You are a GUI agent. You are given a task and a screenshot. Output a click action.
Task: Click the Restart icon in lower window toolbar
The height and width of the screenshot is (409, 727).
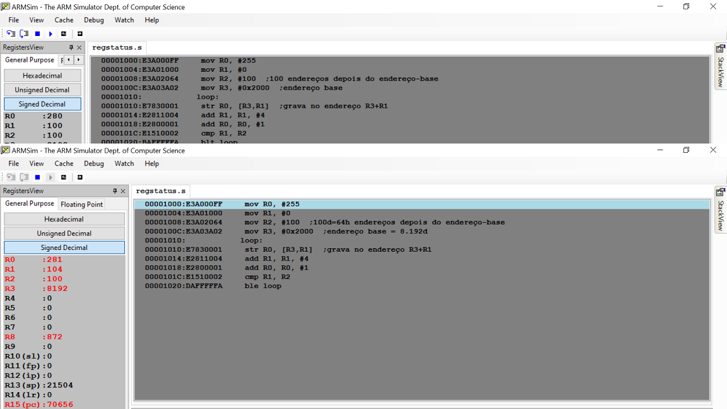coord(64,177)
